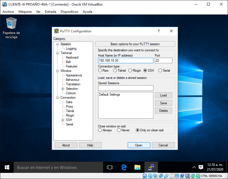Collapse the Terminal tree node
The height and width of the screenshot is (179, 228).
[x=58, y=53]
